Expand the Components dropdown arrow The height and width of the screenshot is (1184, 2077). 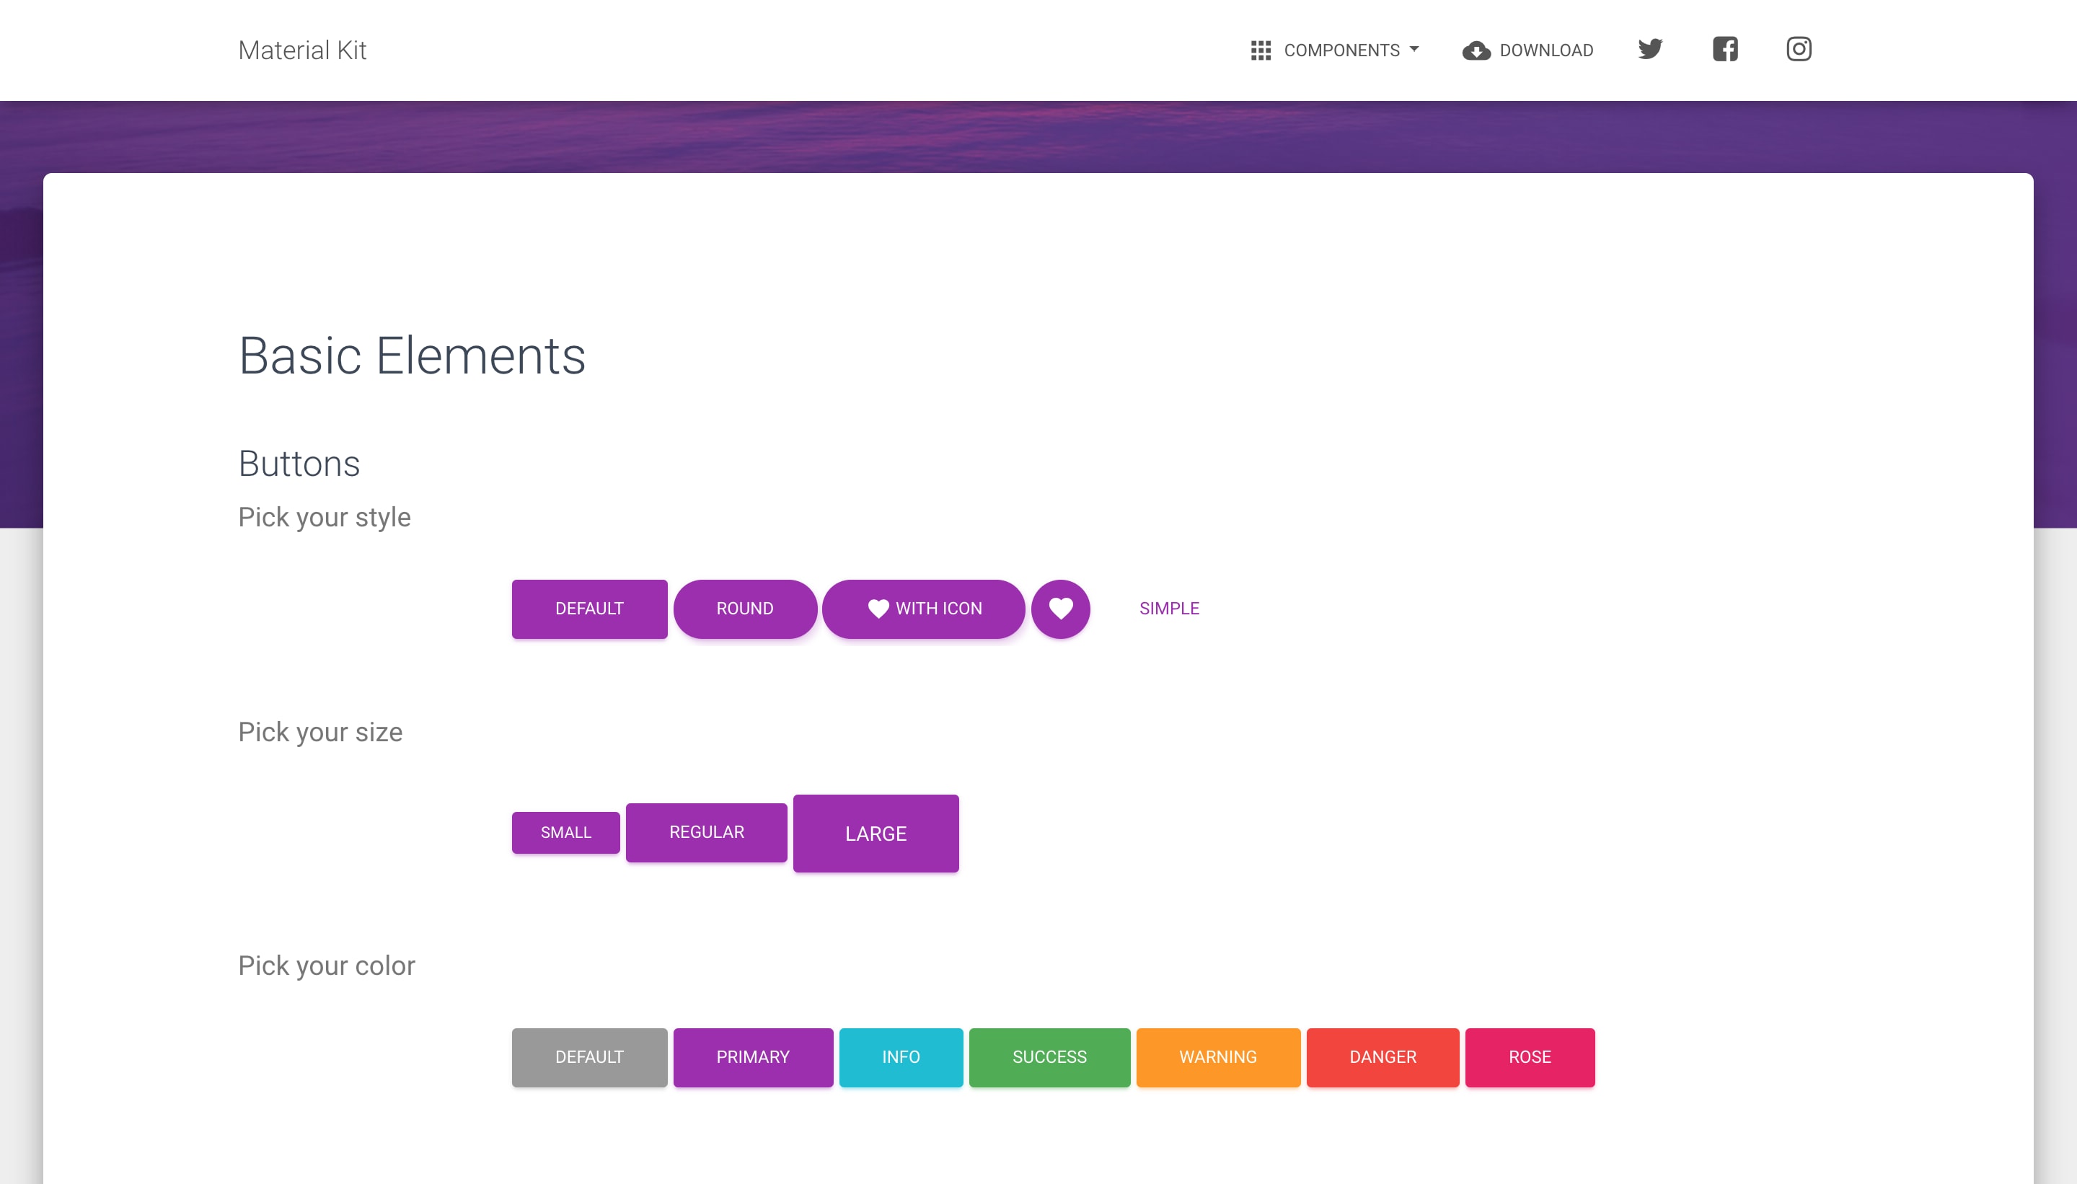coord(1414,49)
